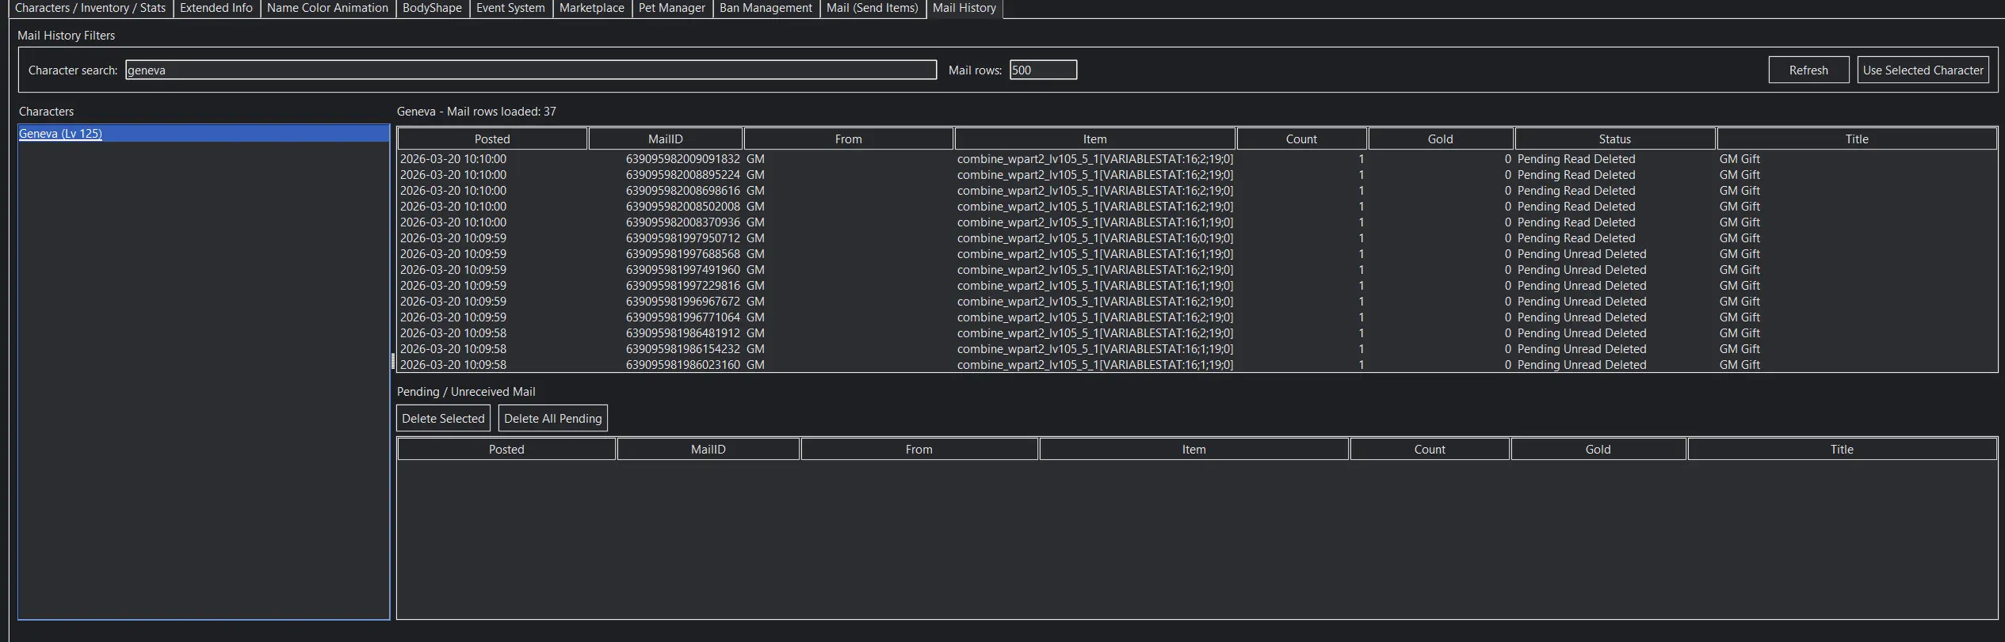Click the Item column header in the mail history
The width and height of the screenshot is (2005, 642).
pos(1095,139)
